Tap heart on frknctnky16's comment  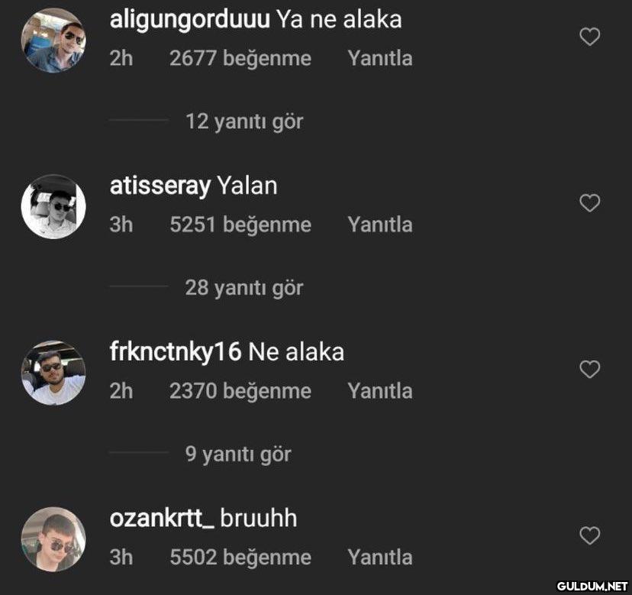click(x=590, y=369)
